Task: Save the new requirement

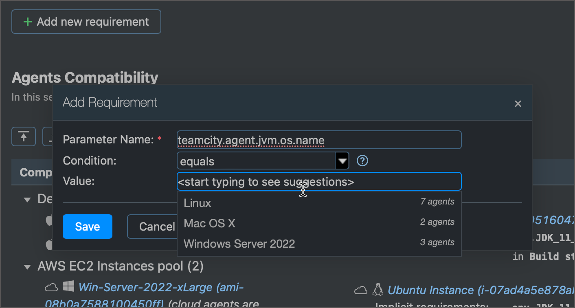Action: click(87, 226)
